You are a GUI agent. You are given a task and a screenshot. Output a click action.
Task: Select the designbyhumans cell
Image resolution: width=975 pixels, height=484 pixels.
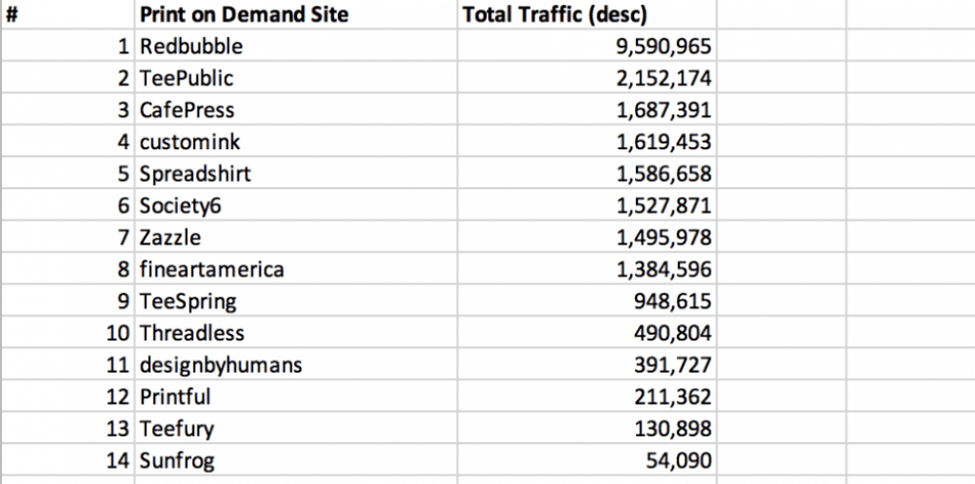(296, 365)
